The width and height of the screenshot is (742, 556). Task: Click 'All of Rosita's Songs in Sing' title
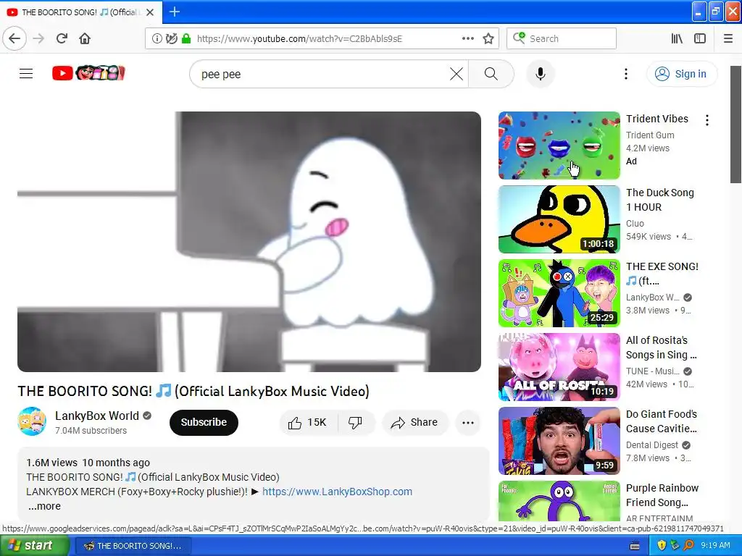click(x=661, y=347)
